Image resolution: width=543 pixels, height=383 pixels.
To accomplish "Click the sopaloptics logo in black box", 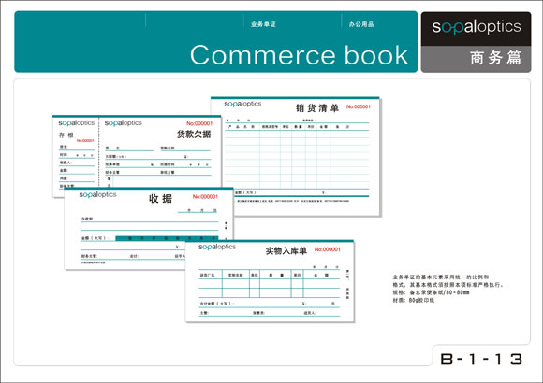I will [x=477, y=28].
